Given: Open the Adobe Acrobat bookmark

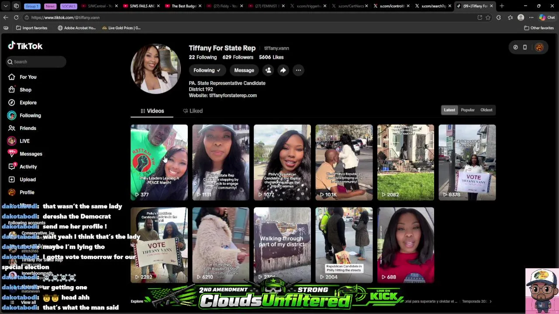Looking at the screenshot, I should coord(76,28).
